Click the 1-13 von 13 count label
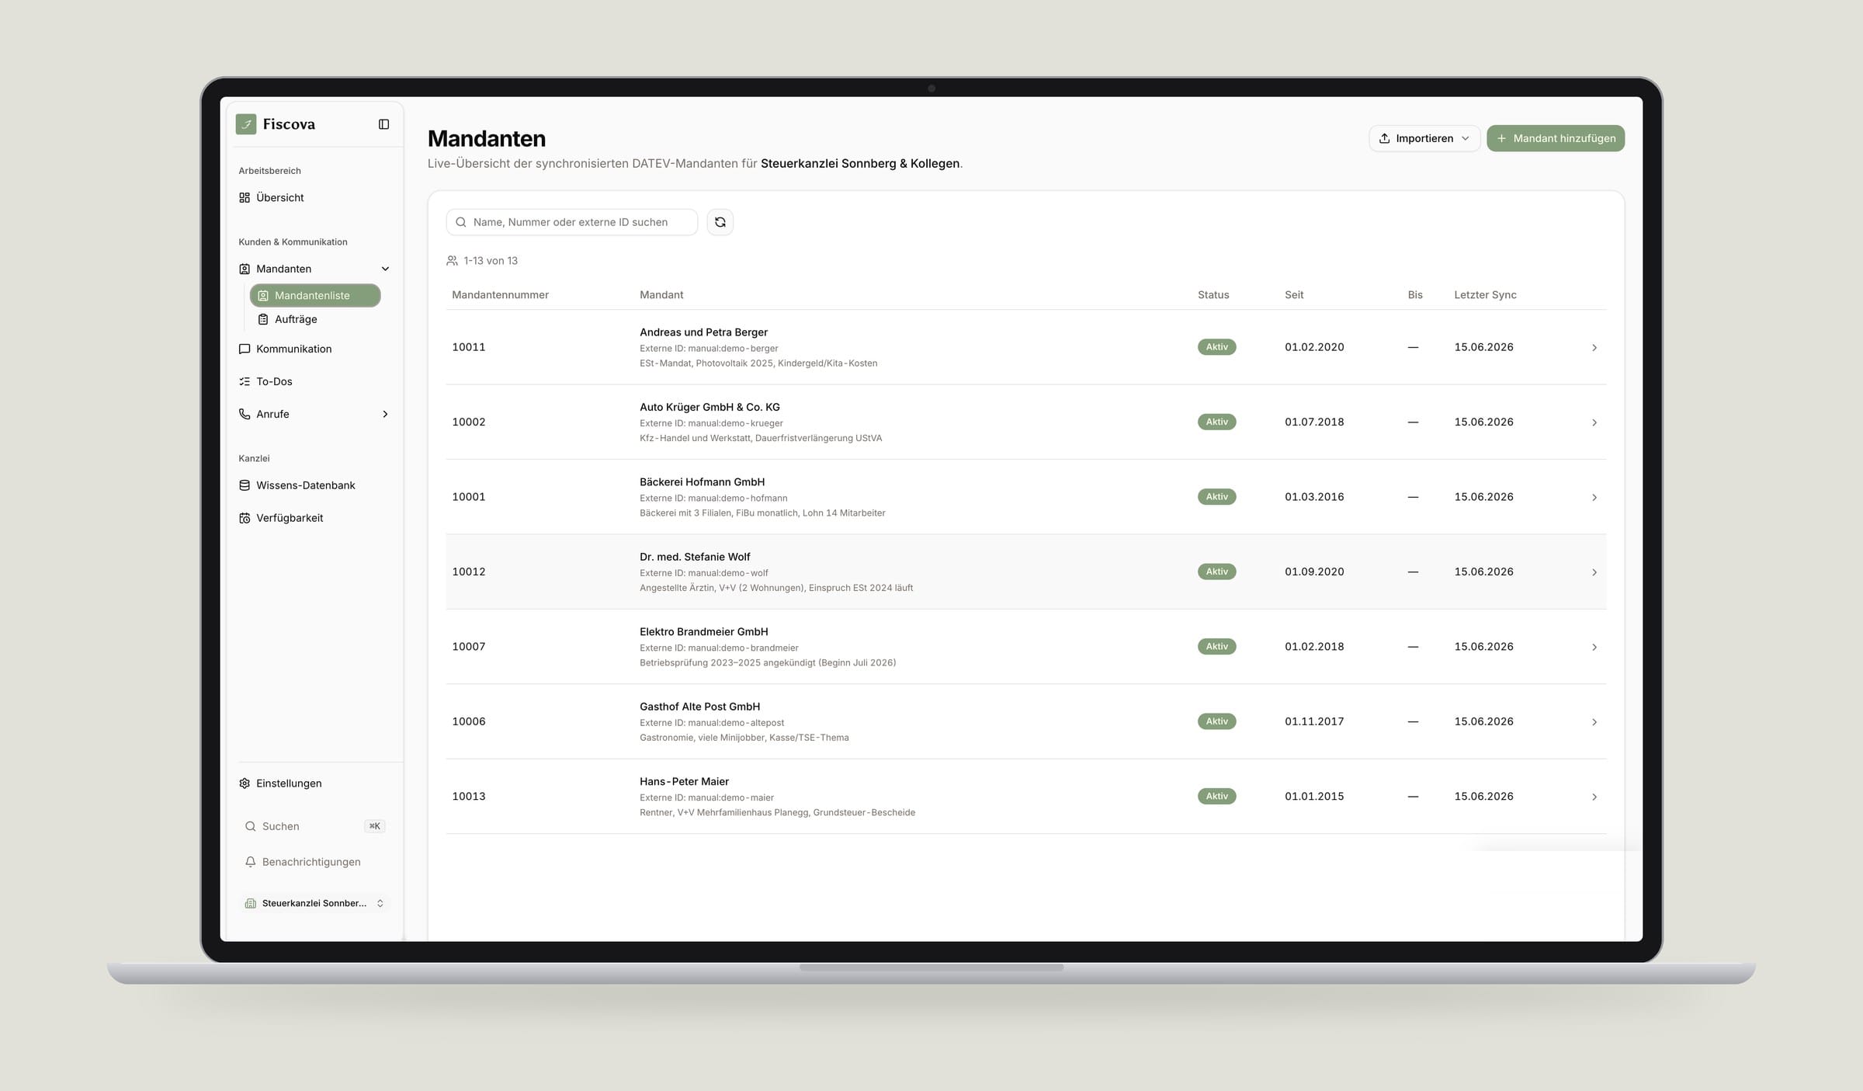The height and width of the screenshot is (1091, 1863). point(491,261)
